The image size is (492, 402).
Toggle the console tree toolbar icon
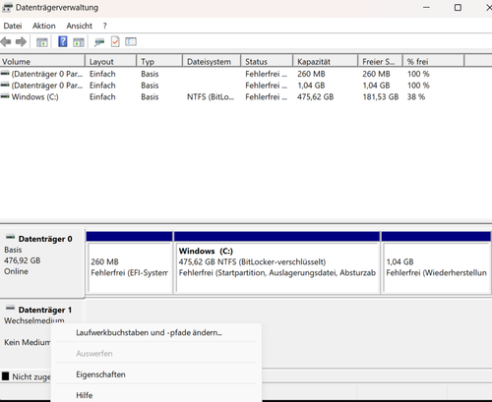click(x=42, y=42)
